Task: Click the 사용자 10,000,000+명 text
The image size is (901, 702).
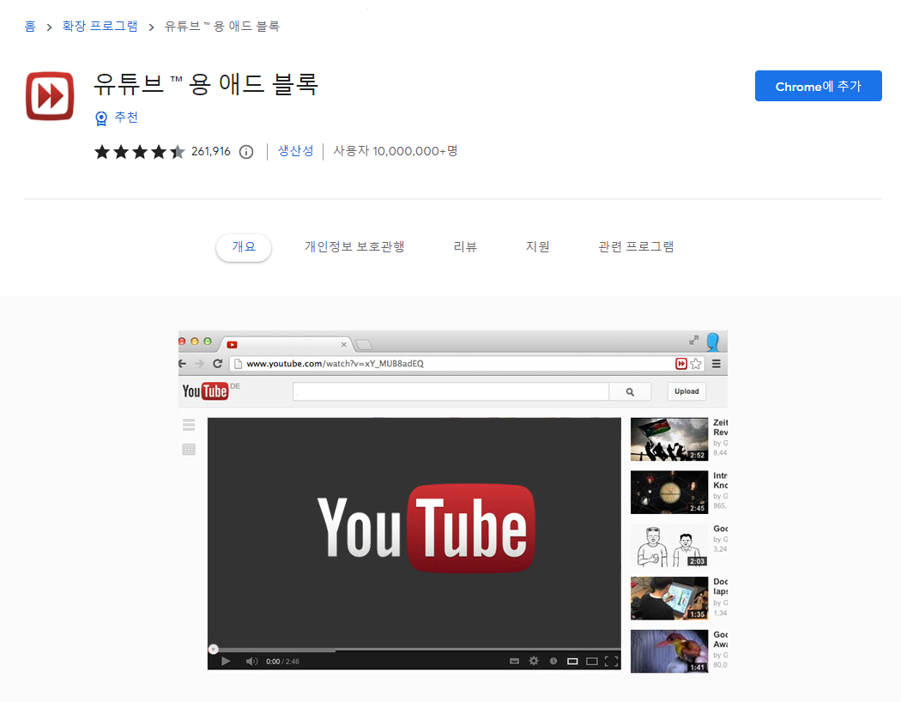Action: pyautogui.click(x=396, y=151)
